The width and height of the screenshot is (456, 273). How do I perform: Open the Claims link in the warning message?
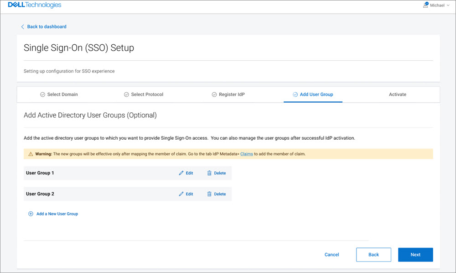point(247,154)
